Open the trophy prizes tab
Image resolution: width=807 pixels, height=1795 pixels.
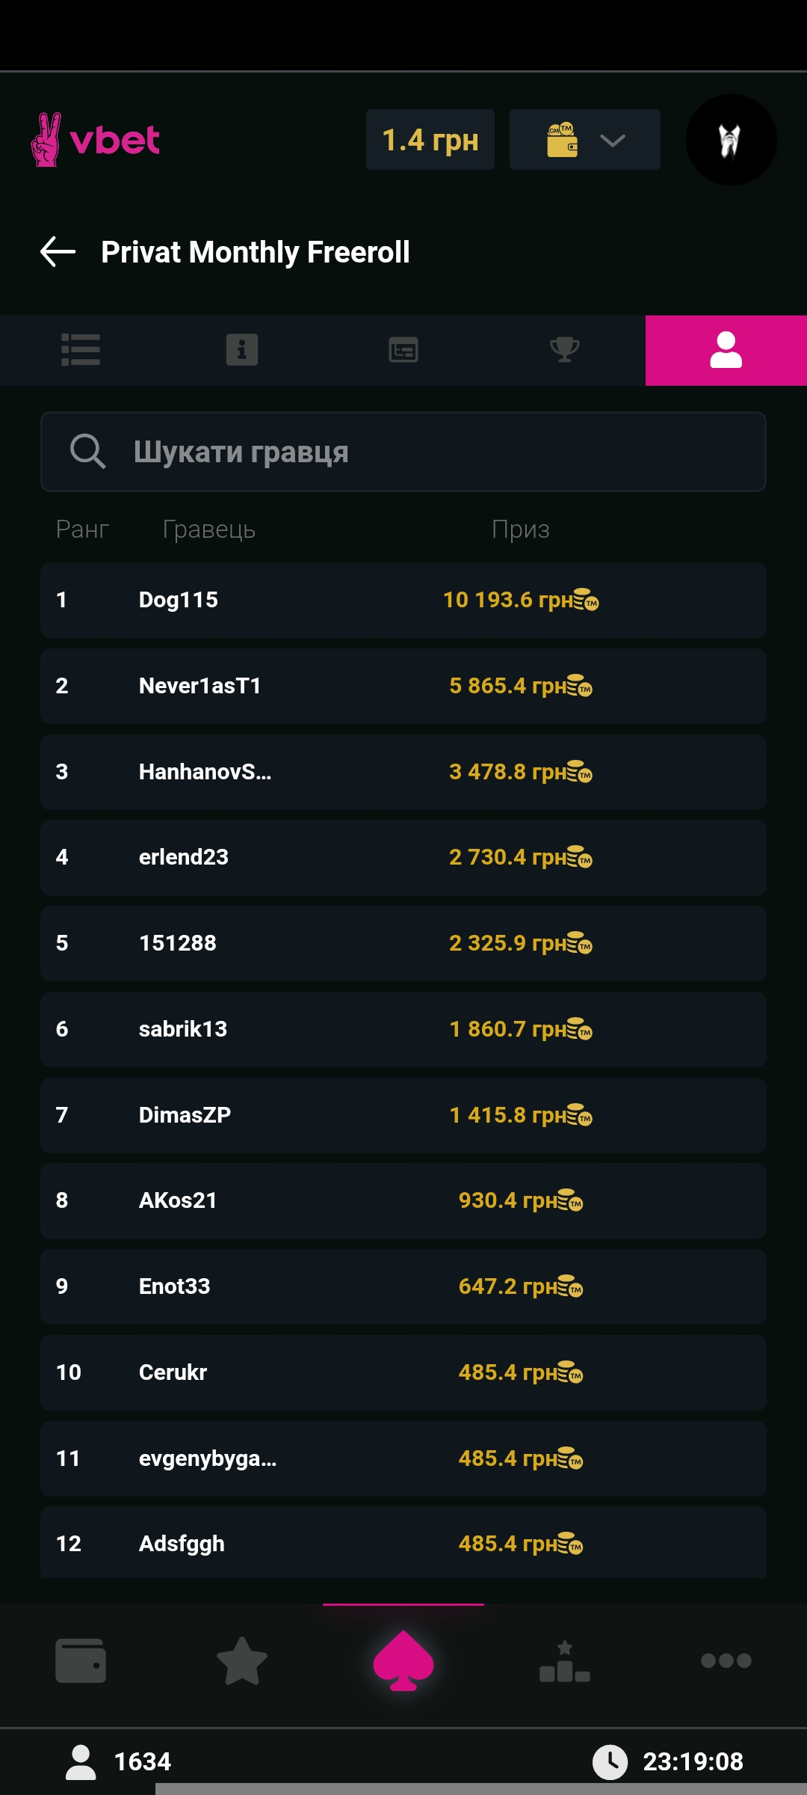click(565, 350)
